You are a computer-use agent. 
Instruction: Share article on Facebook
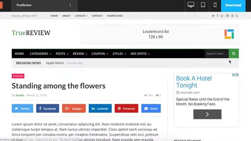tap(47, 108)
